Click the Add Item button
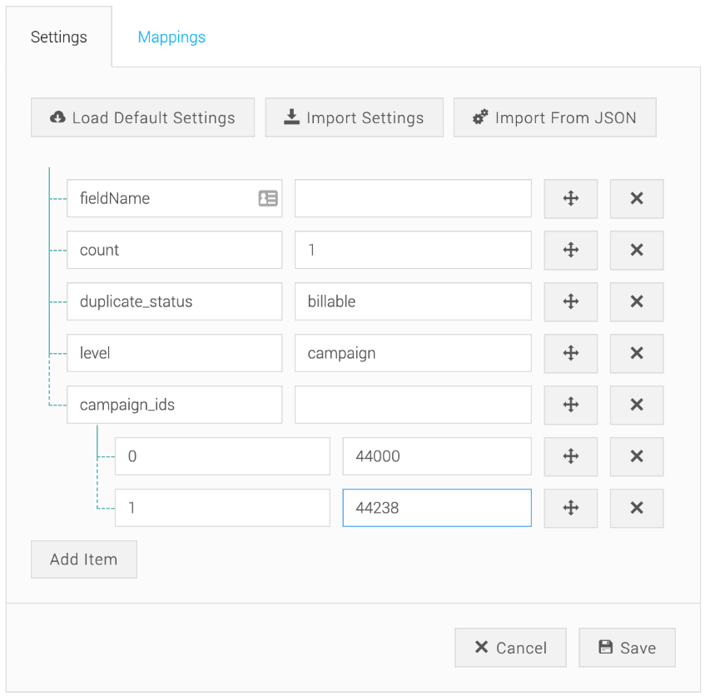The height and width of the screenshot is (696, 705). (x=83, y=559)
